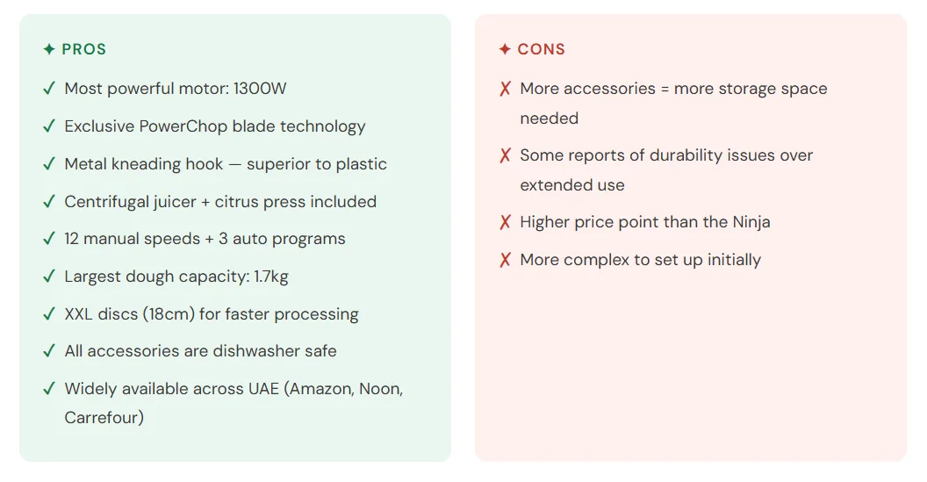Click the sparkle icon beside CONS heading
The width and height of the screenshot is (927, 482).
[x=505, y=50]
